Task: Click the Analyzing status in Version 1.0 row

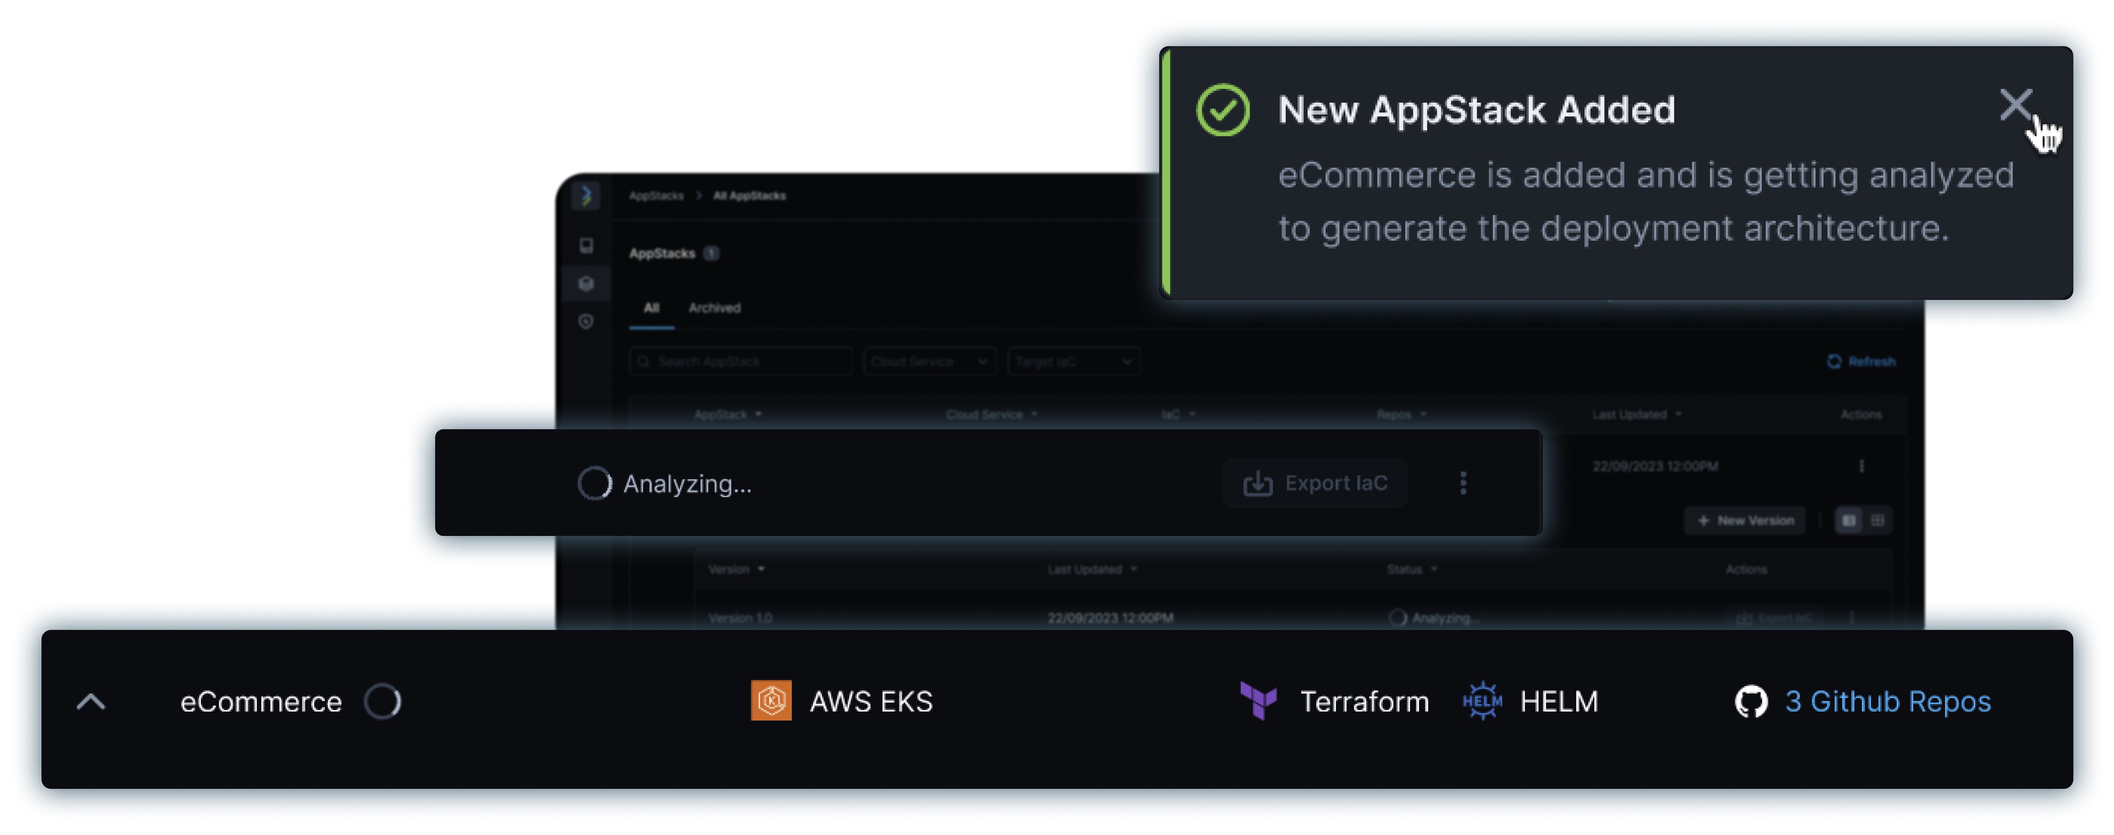Action: pyautogui.click(x=1434, y=619)
